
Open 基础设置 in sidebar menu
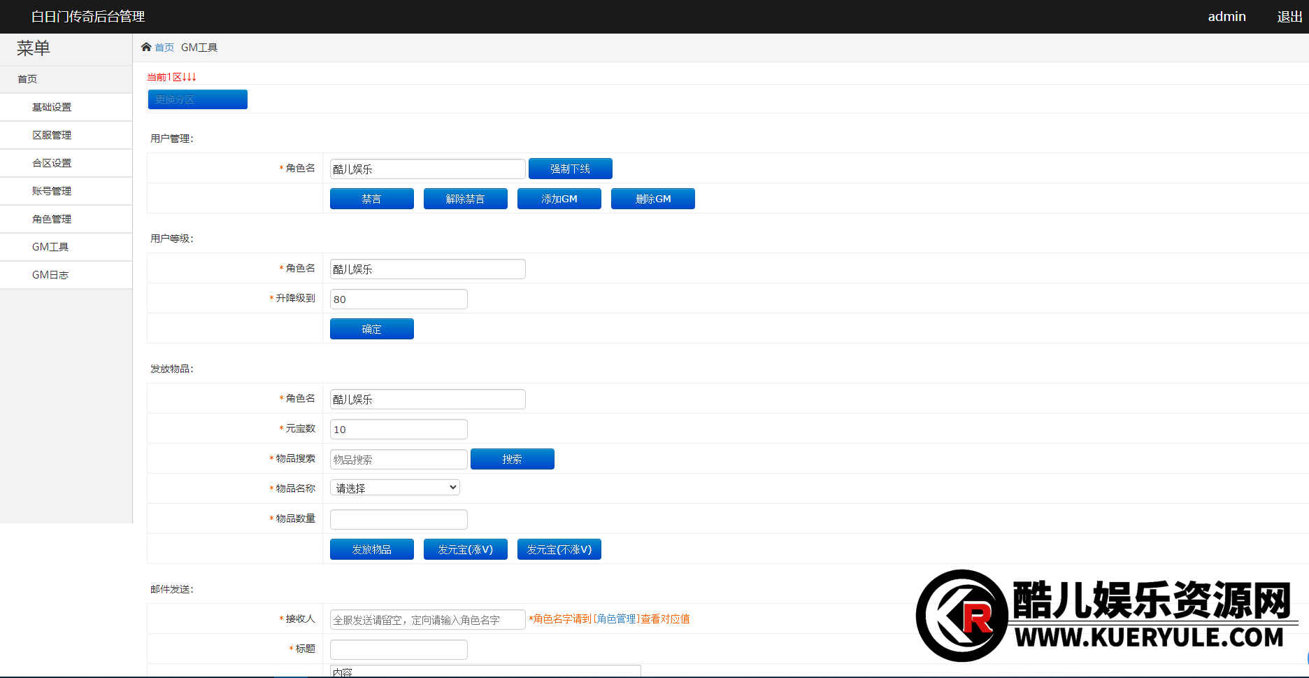click(x=52, y=107)
